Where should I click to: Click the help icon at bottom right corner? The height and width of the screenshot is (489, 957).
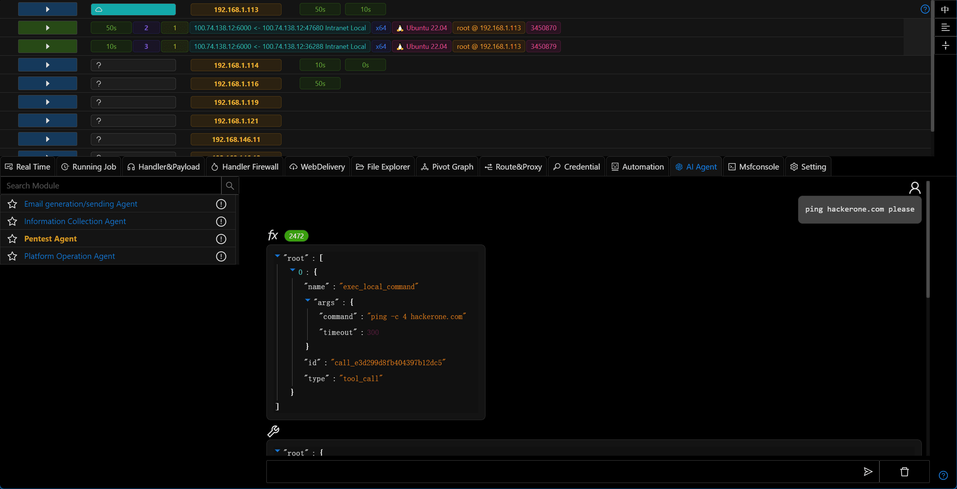pos(943,475)
